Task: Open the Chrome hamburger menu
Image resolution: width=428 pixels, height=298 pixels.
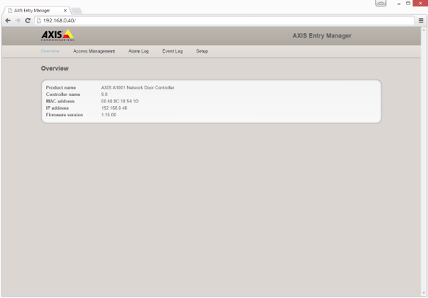Action: [421, 20]
